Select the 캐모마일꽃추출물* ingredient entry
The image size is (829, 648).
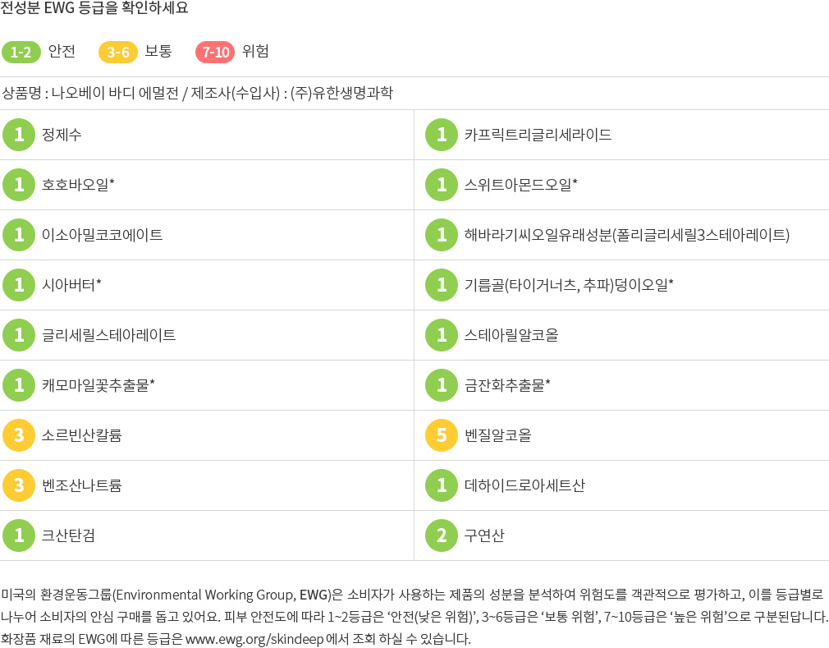click(x=98, y=385)
